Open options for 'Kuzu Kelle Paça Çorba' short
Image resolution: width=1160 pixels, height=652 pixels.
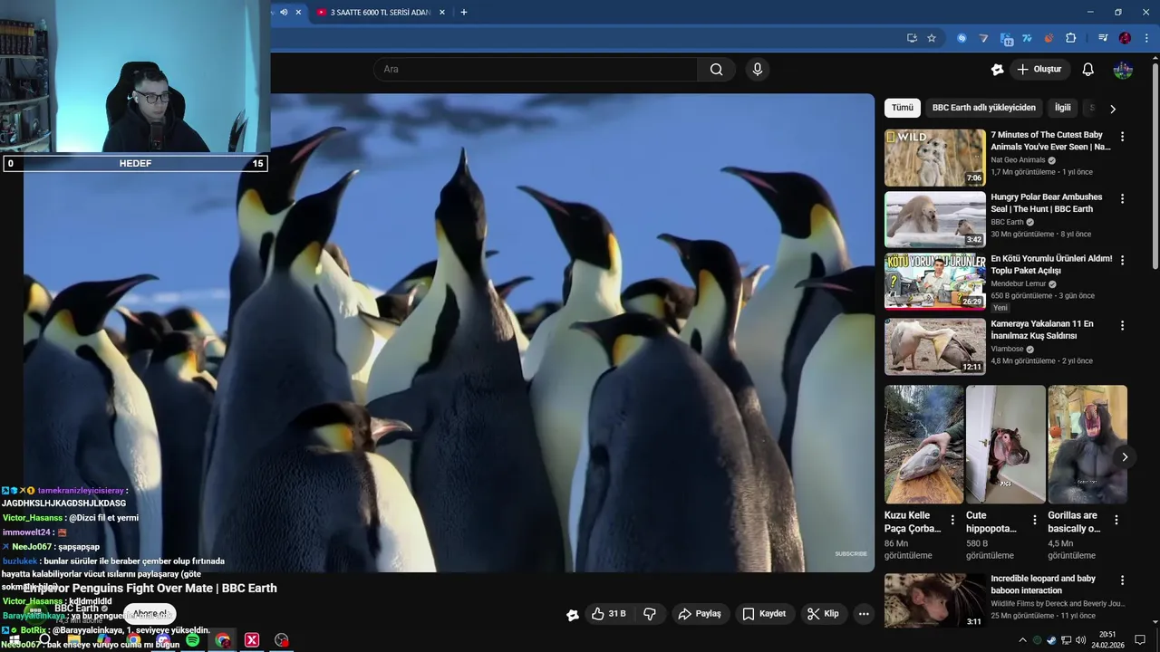tap(952, 520)
